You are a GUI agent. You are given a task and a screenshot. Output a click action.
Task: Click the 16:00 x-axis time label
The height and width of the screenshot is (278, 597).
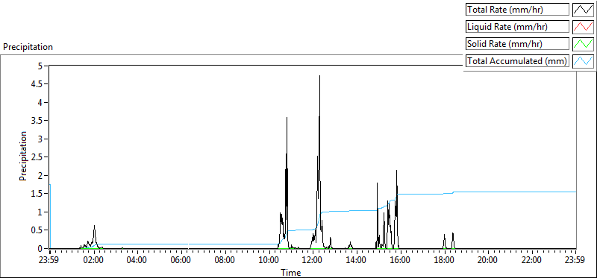click(x=400, y=261)
